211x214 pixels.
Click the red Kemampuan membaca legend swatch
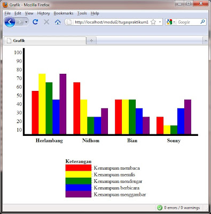pyautogui.click(x=79, y=168)
